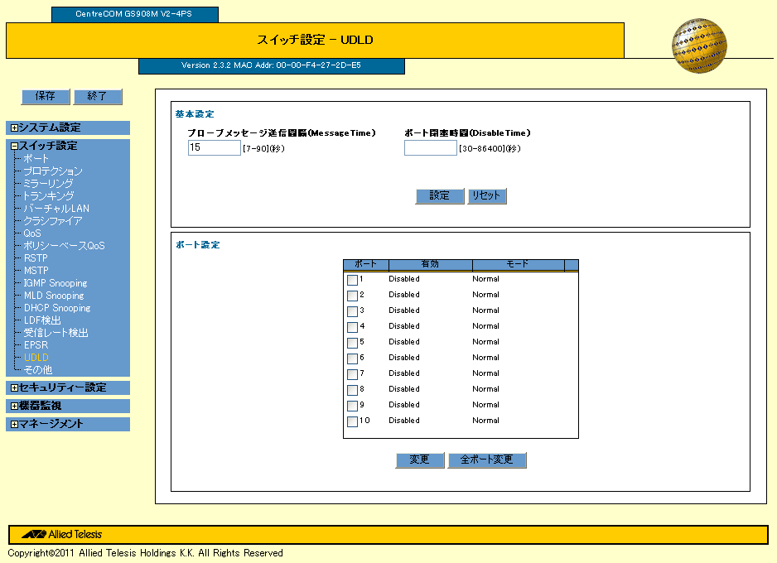The height and width of the screenshot is (563, 777).
Task: Check the port 1 checkbox
Action: [352, 280]
